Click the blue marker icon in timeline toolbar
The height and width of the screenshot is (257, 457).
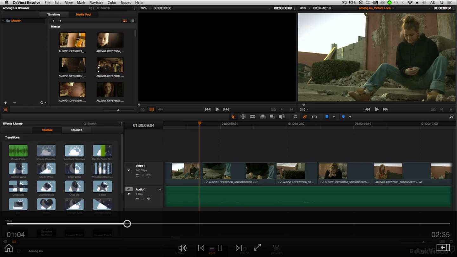click(x=343, y=117)
